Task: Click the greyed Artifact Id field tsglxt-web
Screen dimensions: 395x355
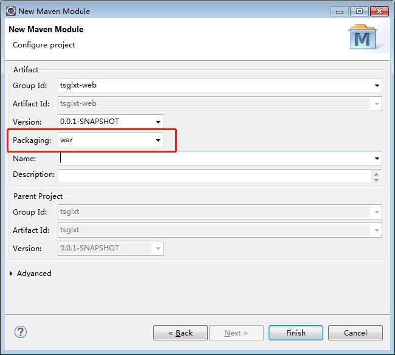Action: click(x=219, y=103)
